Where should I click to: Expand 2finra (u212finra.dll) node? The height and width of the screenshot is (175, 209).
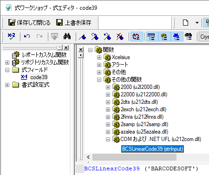click(x=108, y=117)
